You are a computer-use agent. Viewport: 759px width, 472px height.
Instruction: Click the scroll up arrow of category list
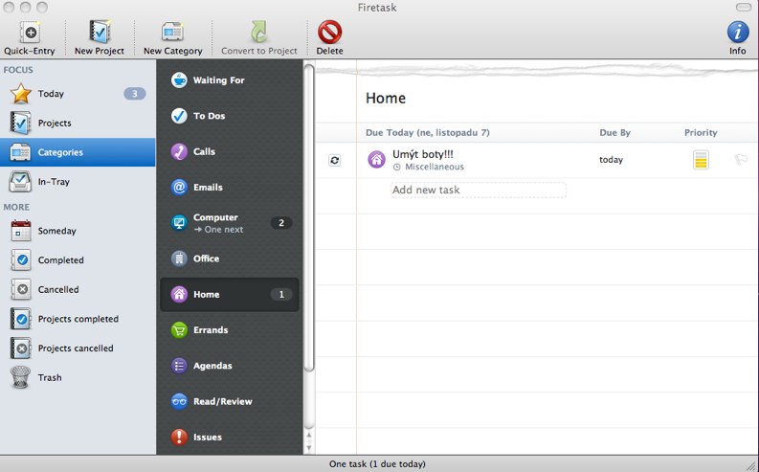pos(309,435)
